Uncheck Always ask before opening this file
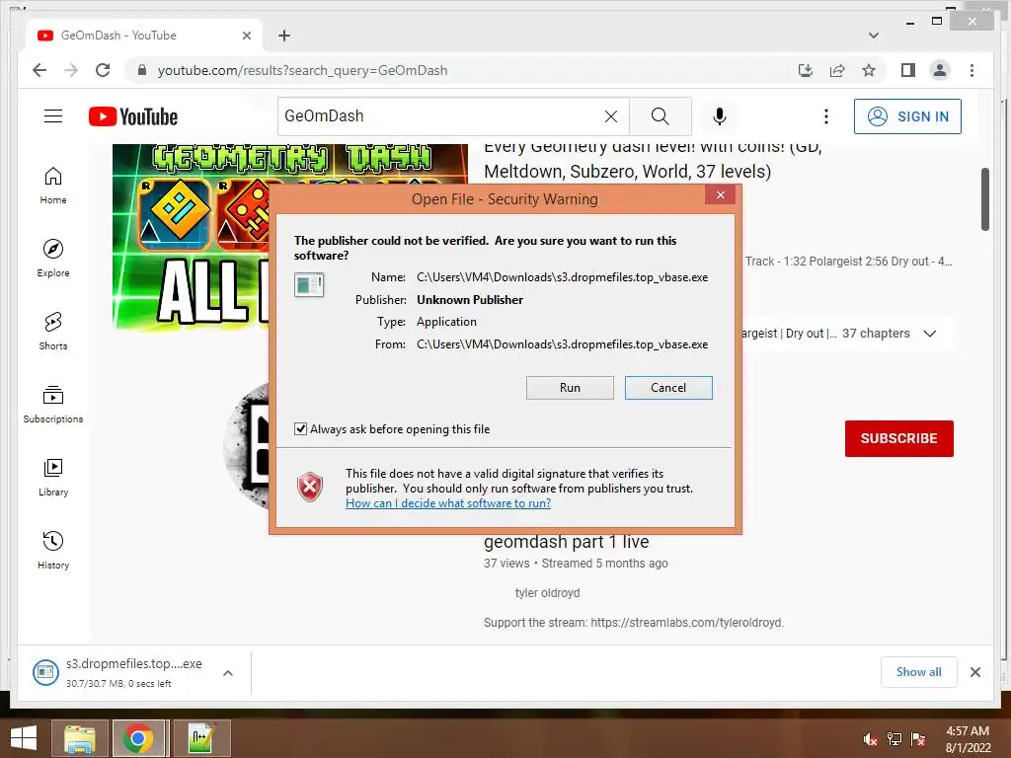 coord(300,428)
